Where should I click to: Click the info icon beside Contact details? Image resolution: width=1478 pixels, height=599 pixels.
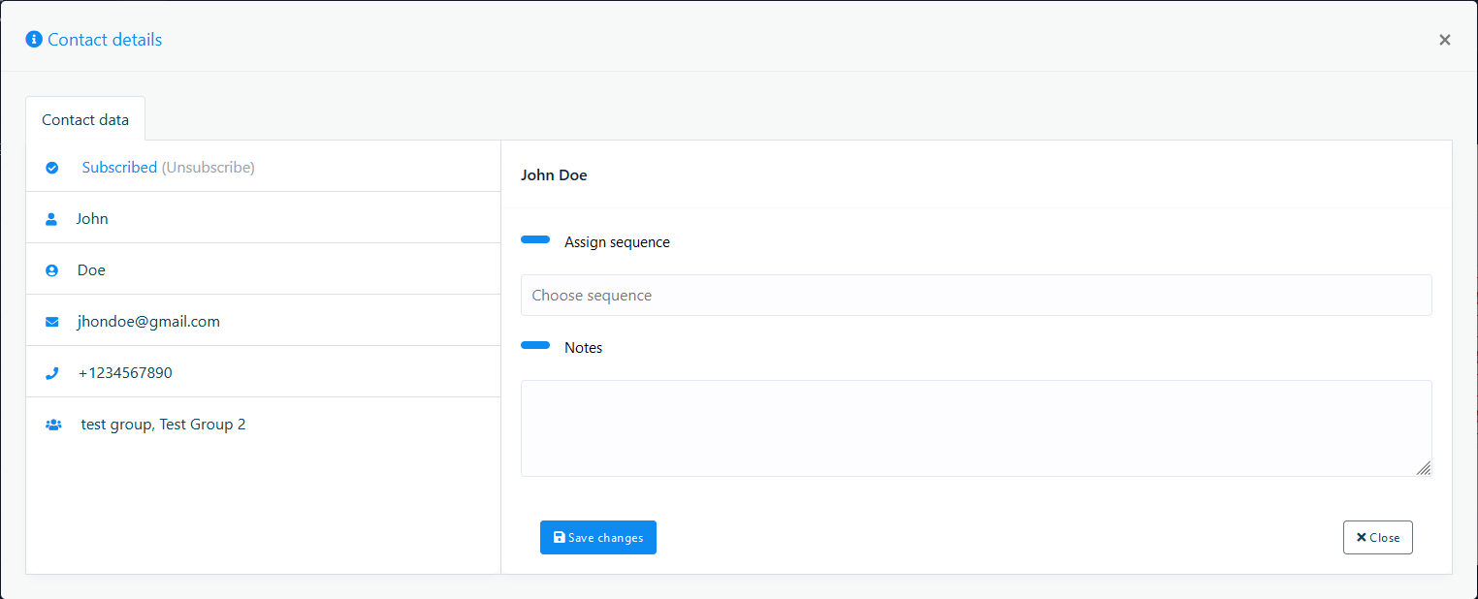click(x=34, y=40)
